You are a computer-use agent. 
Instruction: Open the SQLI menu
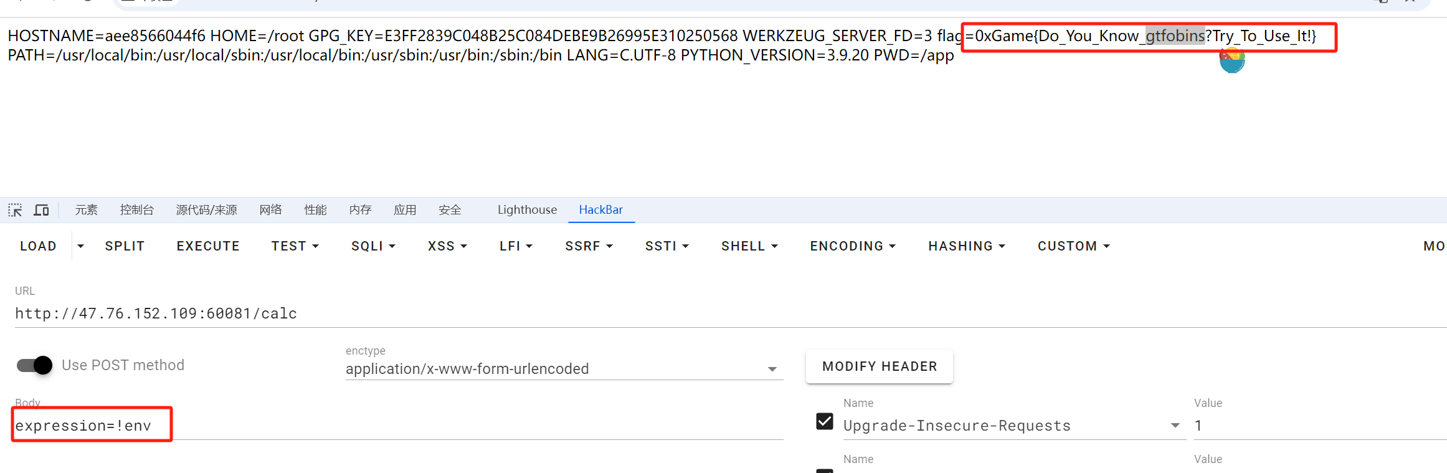point(373,246)
